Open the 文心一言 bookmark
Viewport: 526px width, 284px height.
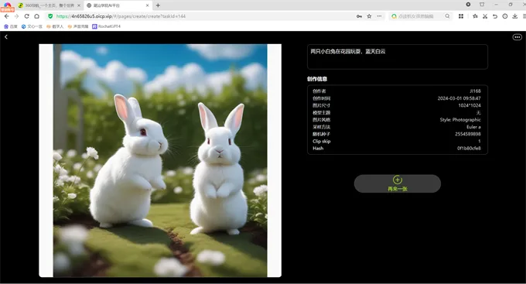pos(32,26)
